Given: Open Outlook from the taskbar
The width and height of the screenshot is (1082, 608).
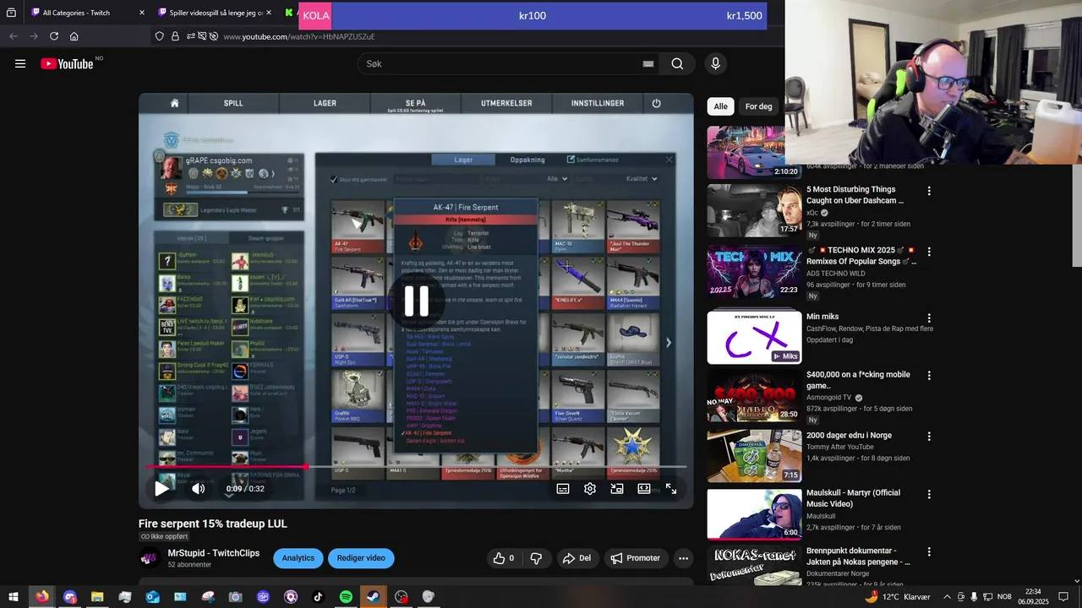Looking at the screenshot, I should [x=152, y=596].
